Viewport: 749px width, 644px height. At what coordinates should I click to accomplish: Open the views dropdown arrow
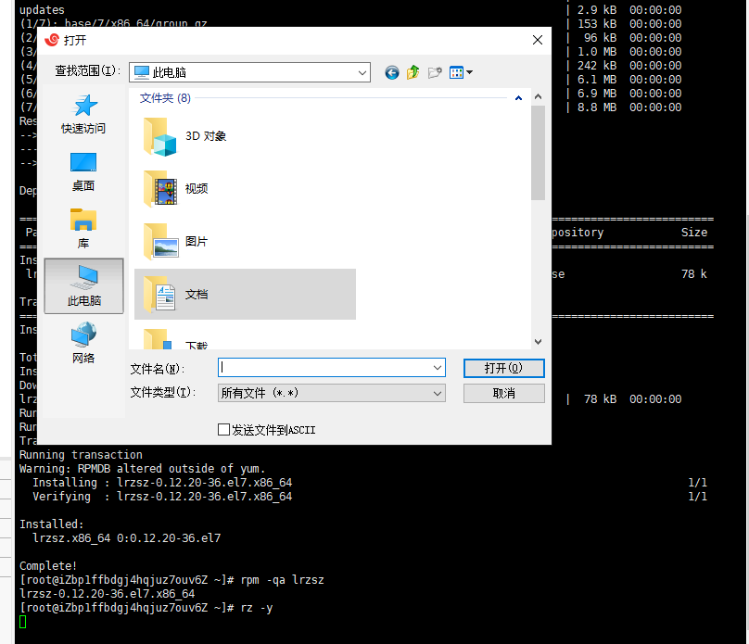(468, 71)
